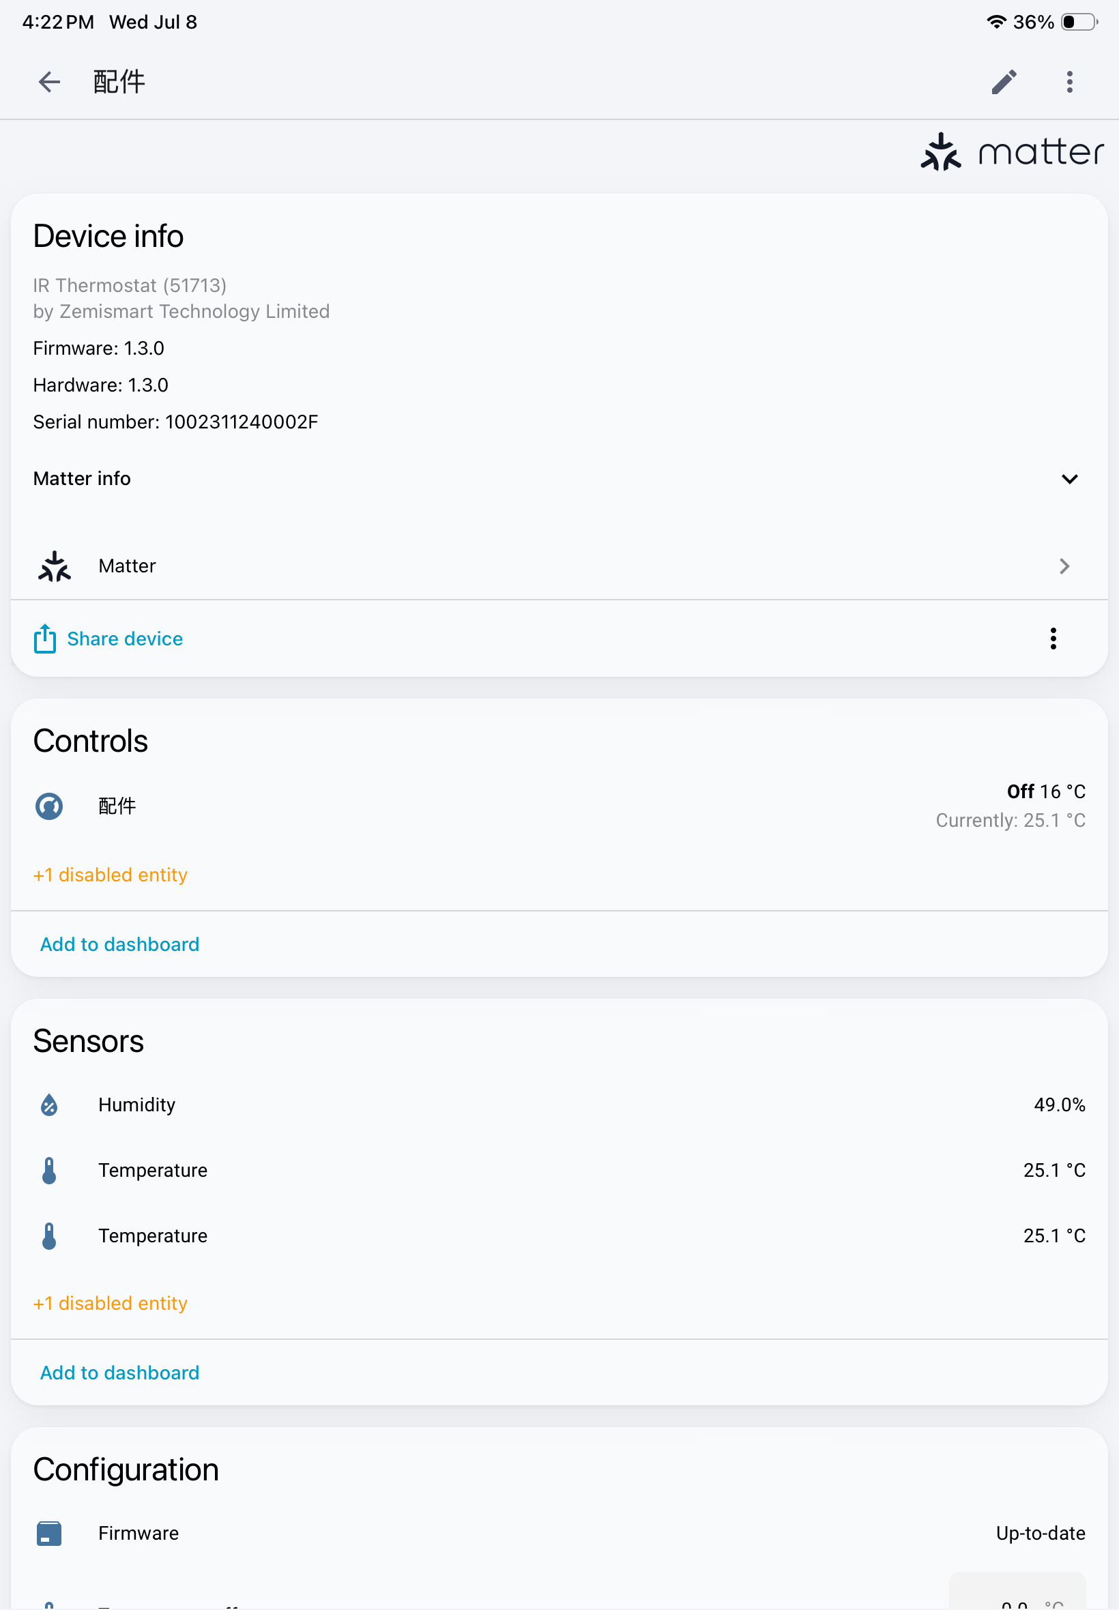Open the Matter integration entry

[x=559, y=566]
